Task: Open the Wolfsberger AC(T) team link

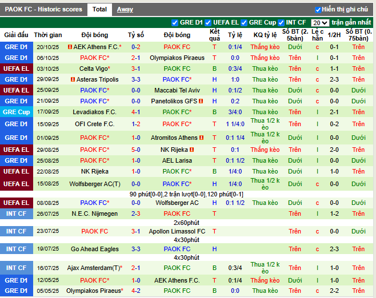Action: point(94,184)
